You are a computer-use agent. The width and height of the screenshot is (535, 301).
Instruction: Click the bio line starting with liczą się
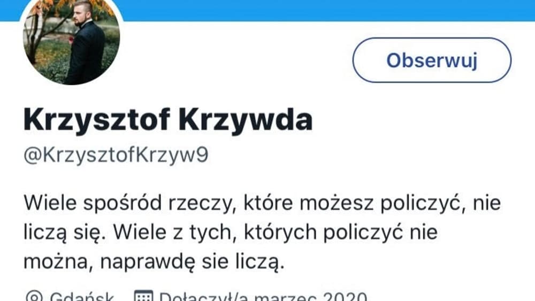230,233
